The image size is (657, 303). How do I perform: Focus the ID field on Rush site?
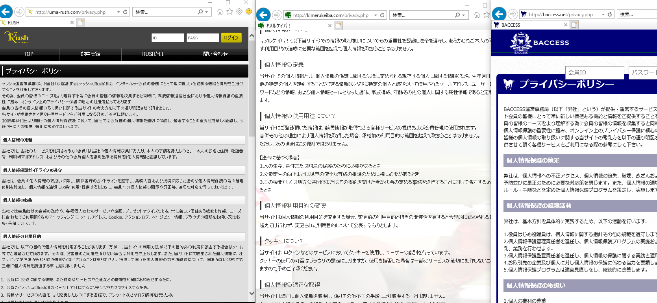click(168, 38)
